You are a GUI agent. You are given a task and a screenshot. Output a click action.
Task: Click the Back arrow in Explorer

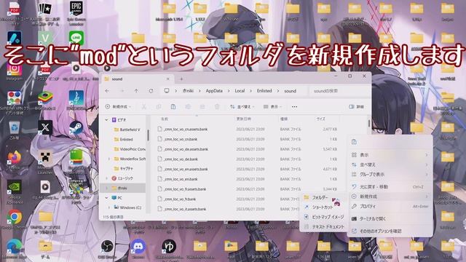point(107,91)
